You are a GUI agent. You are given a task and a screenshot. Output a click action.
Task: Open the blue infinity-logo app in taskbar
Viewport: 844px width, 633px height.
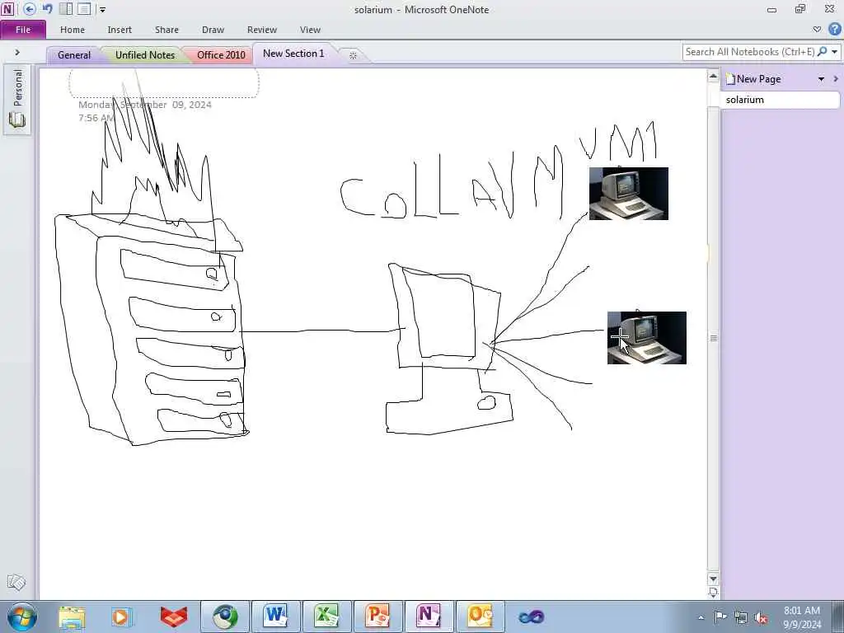[532, 617]
